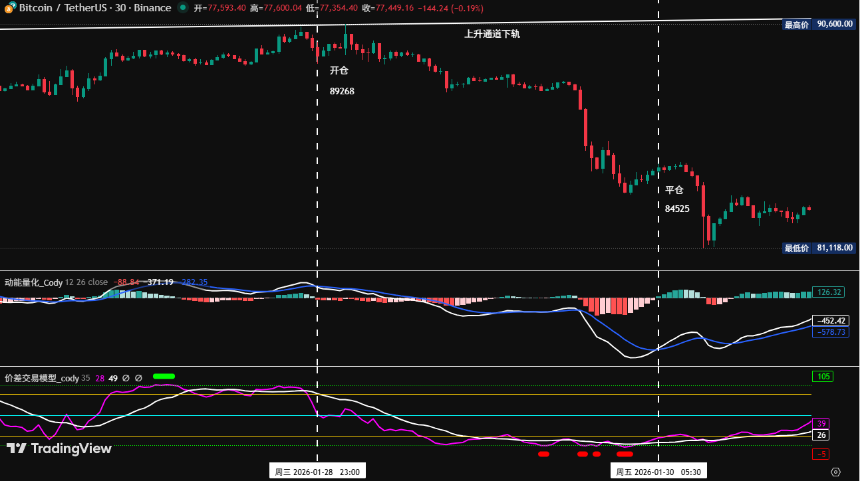Click the green line color swatch in legend
860x481 pixels.
pos(164,376)
